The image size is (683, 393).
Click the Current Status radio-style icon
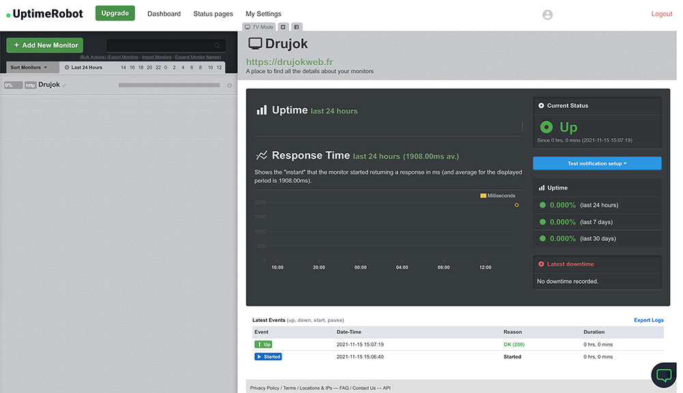coord(541,106)
